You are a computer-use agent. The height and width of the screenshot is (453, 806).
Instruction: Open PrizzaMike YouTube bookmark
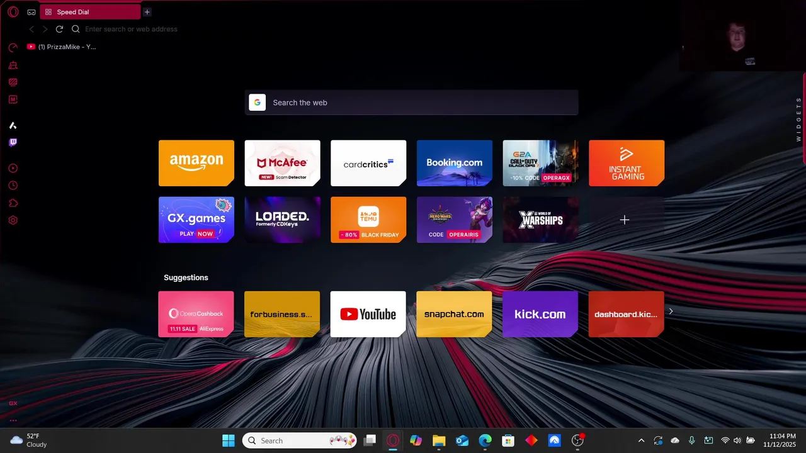click(x=62, y=47)
